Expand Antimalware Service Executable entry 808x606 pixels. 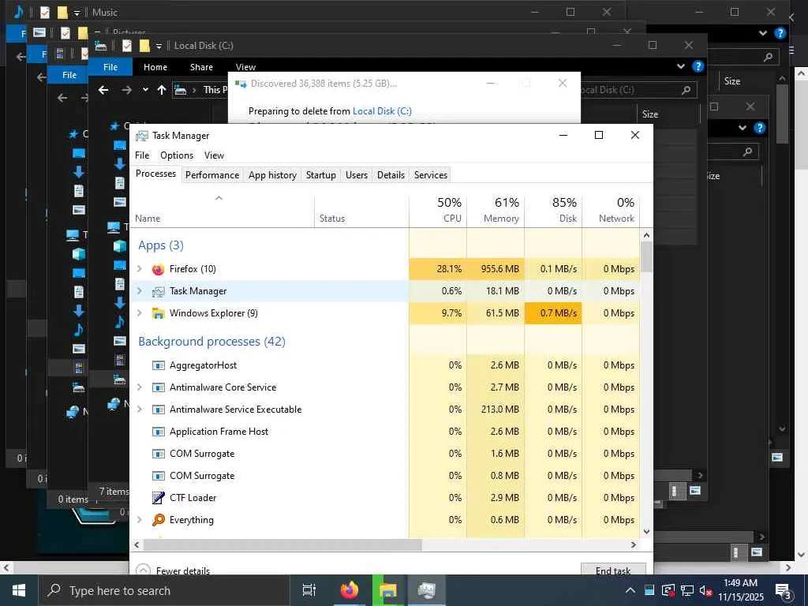[139, 410]
